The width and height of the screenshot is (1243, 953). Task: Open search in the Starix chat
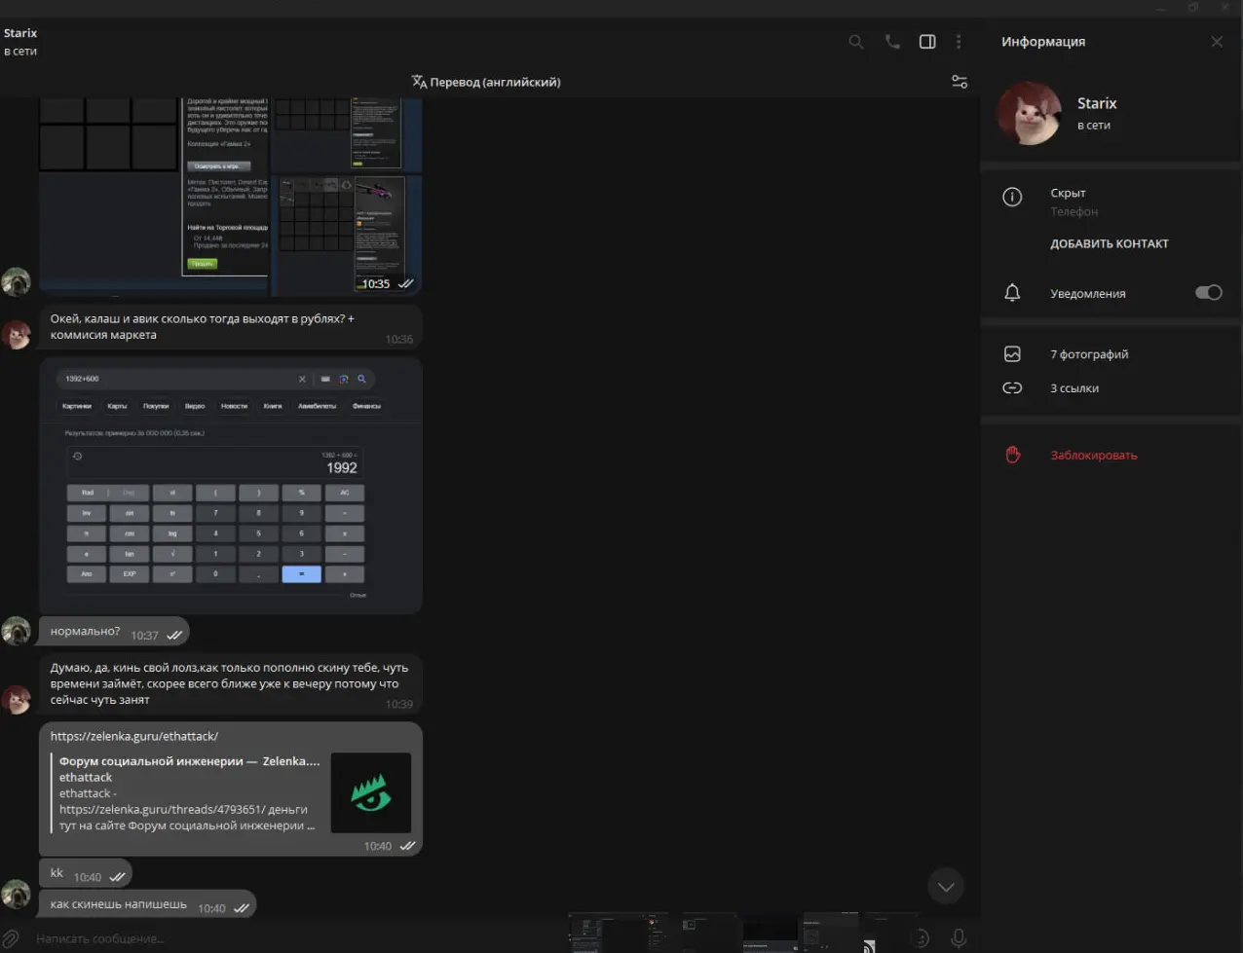tap(855, 42)
